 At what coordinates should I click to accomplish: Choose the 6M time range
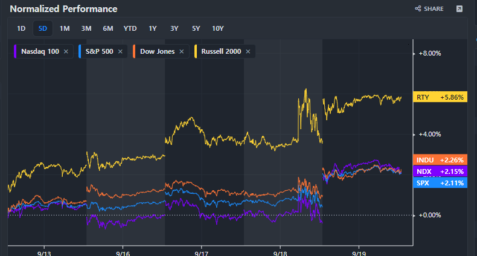(x=108, y=28)
